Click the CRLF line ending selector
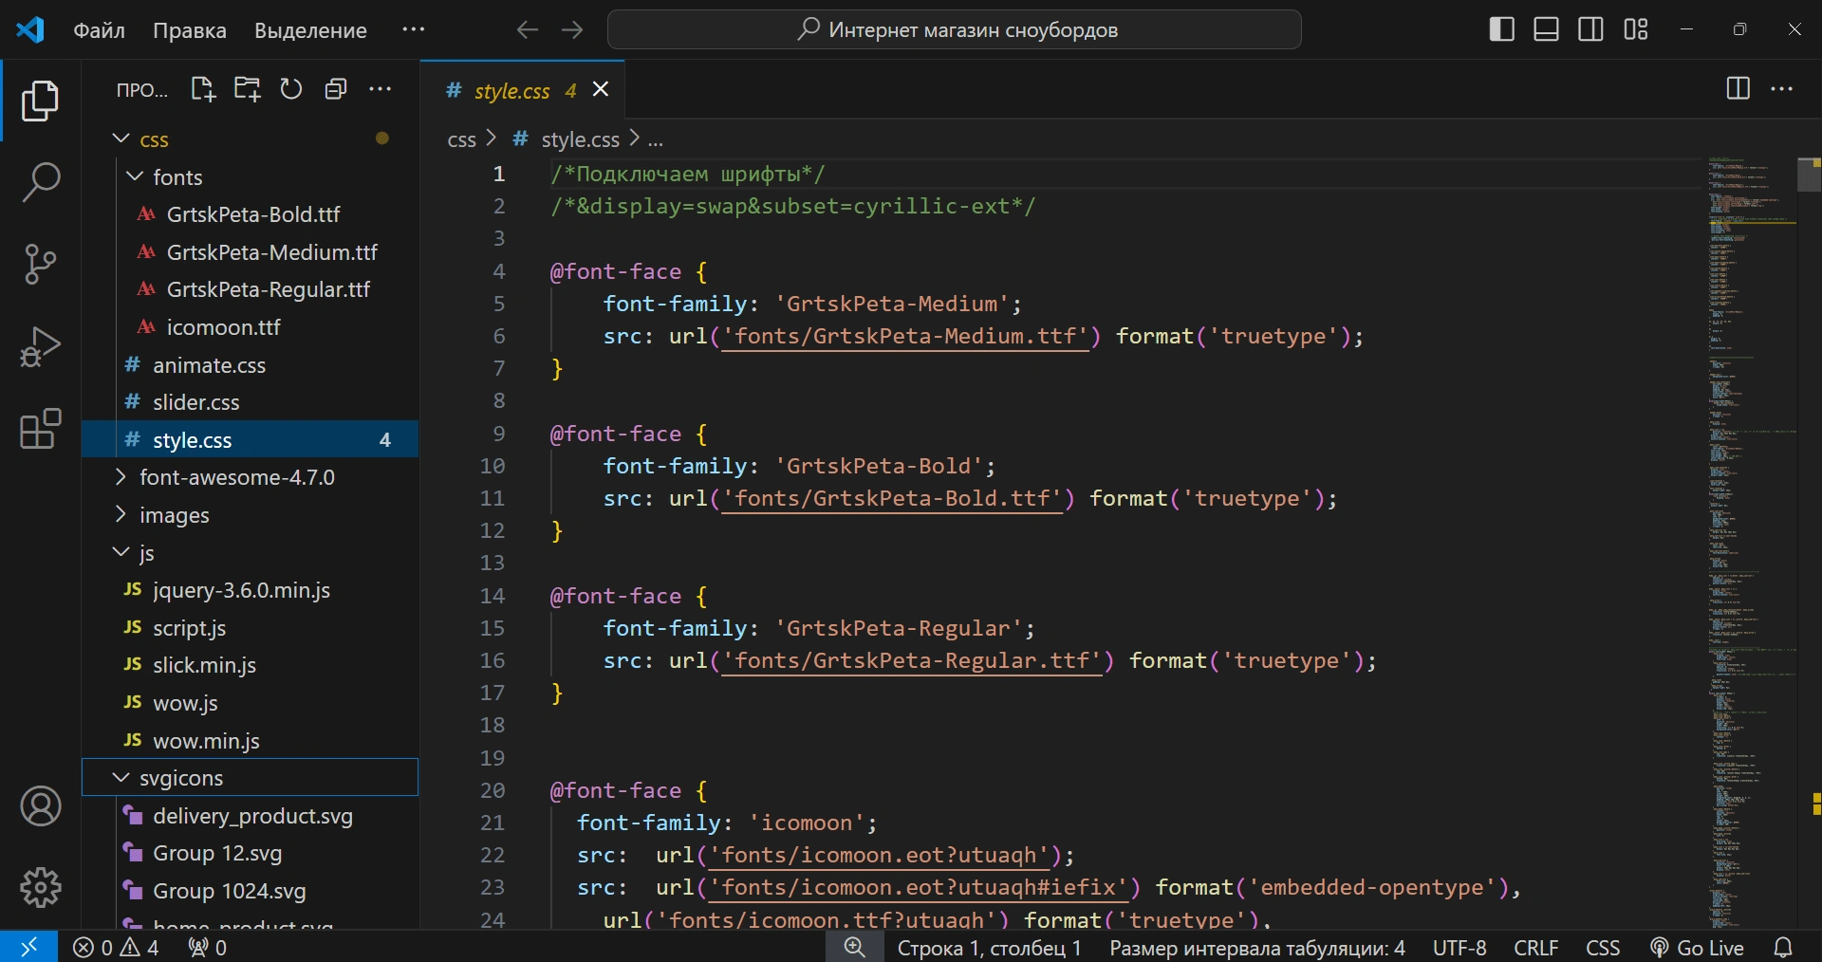 point(1535,948)
